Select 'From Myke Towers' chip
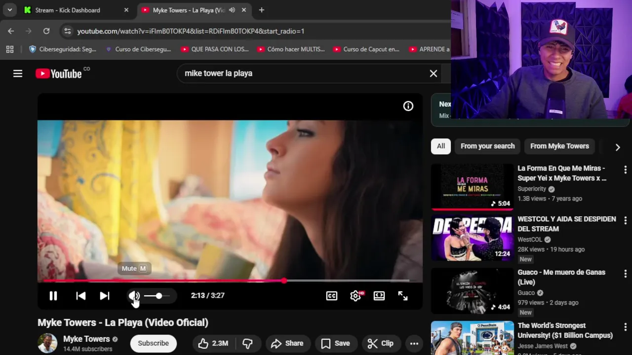632x355 pixels. click(559, 146)
